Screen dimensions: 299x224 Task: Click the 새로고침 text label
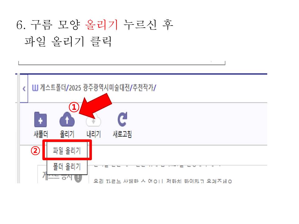(122, 134)
